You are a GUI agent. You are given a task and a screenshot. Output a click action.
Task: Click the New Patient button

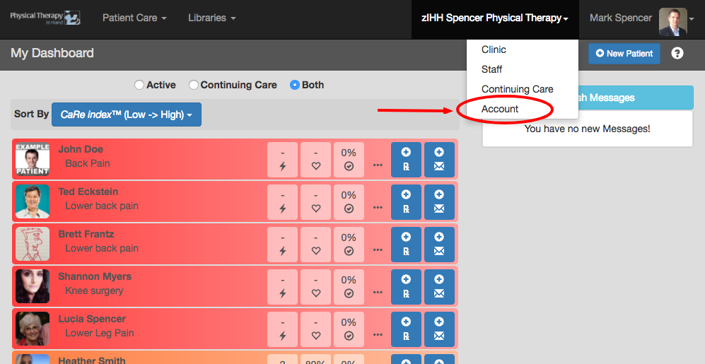624,54
